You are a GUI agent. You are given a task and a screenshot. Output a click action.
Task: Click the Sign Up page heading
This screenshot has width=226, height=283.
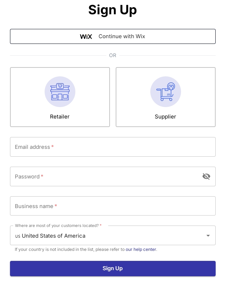tap(112, 10)
